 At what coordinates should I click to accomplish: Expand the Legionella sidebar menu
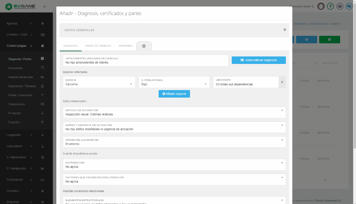(19, 135)
